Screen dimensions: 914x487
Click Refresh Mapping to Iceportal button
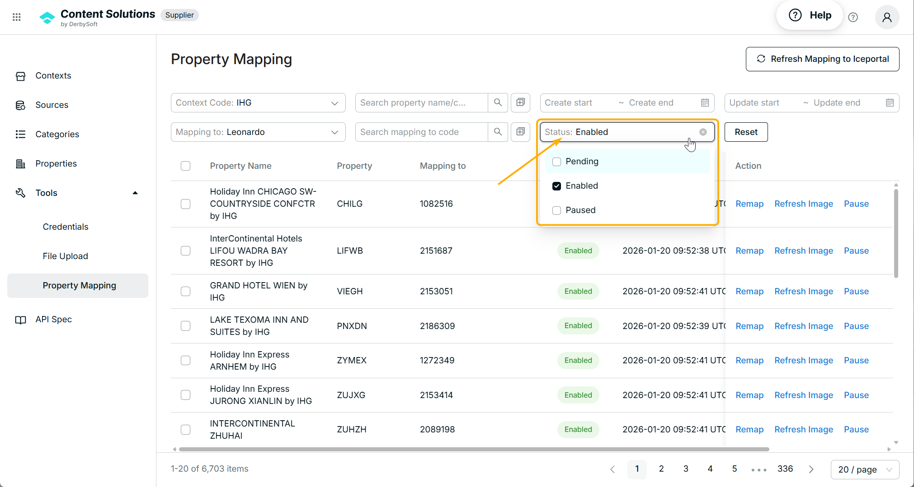pyautogui.click(x=822, y=59)
